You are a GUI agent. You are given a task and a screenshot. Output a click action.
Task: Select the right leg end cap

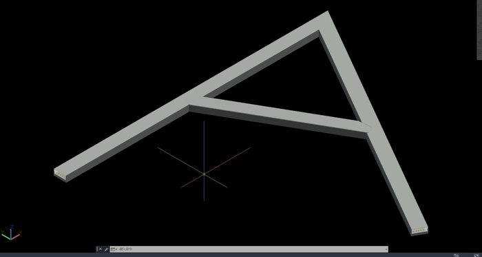coord(419,232)
